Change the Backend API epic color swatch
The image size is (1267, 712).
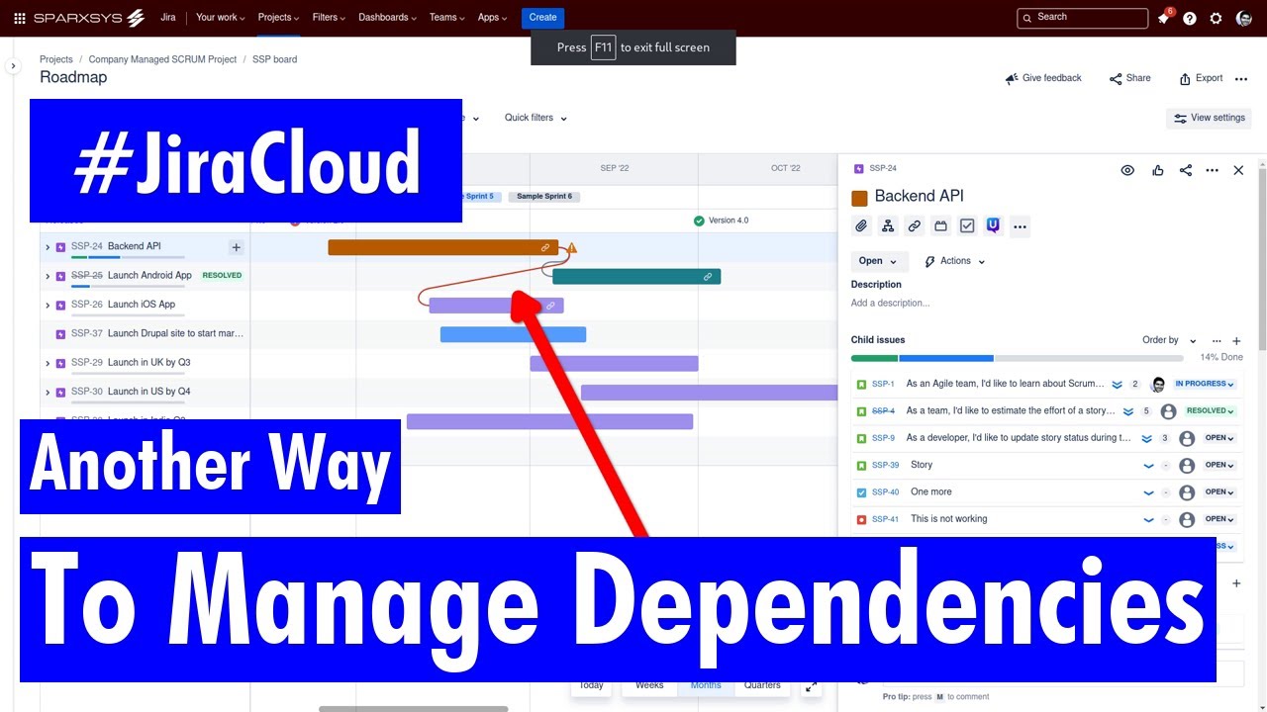tap(859, 198)
